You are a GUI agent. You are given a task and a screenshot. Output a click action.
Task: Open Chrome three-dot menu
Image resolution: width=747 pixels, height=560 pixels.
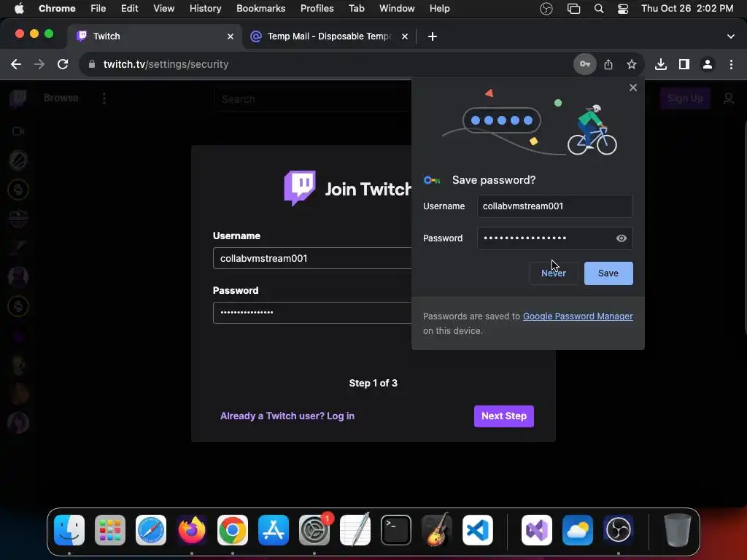(x=731, y=64)
